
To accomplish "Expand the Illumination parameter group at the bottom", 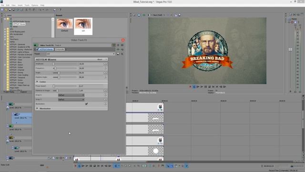I will pos(37,108).
